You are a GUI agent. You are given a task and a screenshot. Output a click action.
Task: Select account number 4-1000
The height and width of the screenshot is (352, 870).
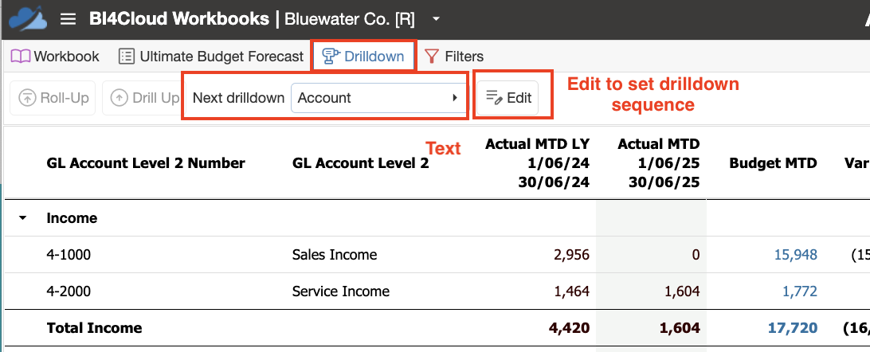point(69,255)
